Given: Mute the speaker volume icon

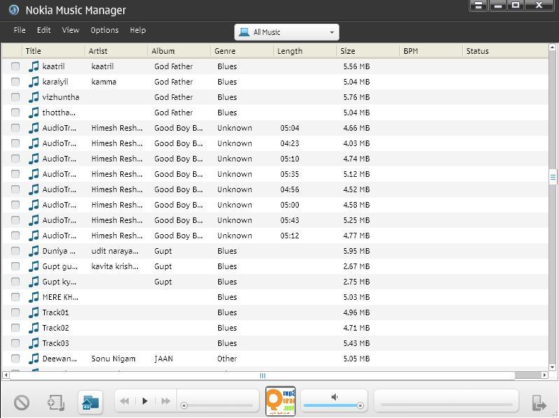Looking at the screenshot, I should pos(334,396).
